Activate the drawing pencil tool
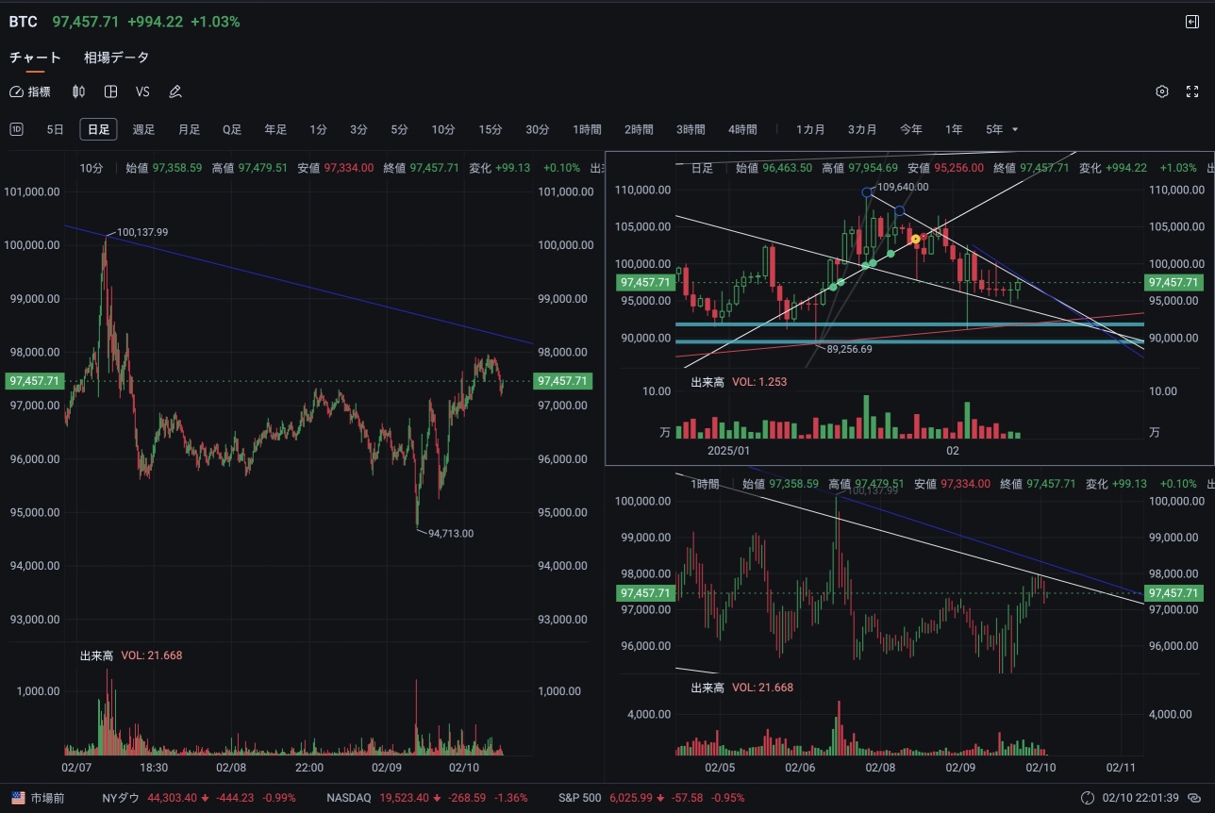 (x=175, y=91)
